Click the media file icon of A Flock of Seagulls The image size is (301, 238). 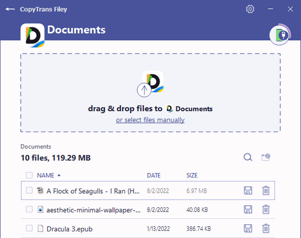coord(40,191)
